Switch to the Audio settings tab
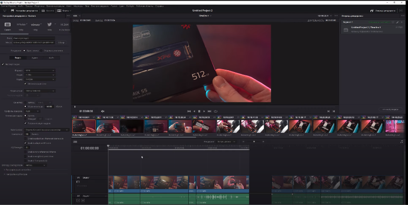The image size is (408, 205). pyautogui.click(x=35, y=58)
